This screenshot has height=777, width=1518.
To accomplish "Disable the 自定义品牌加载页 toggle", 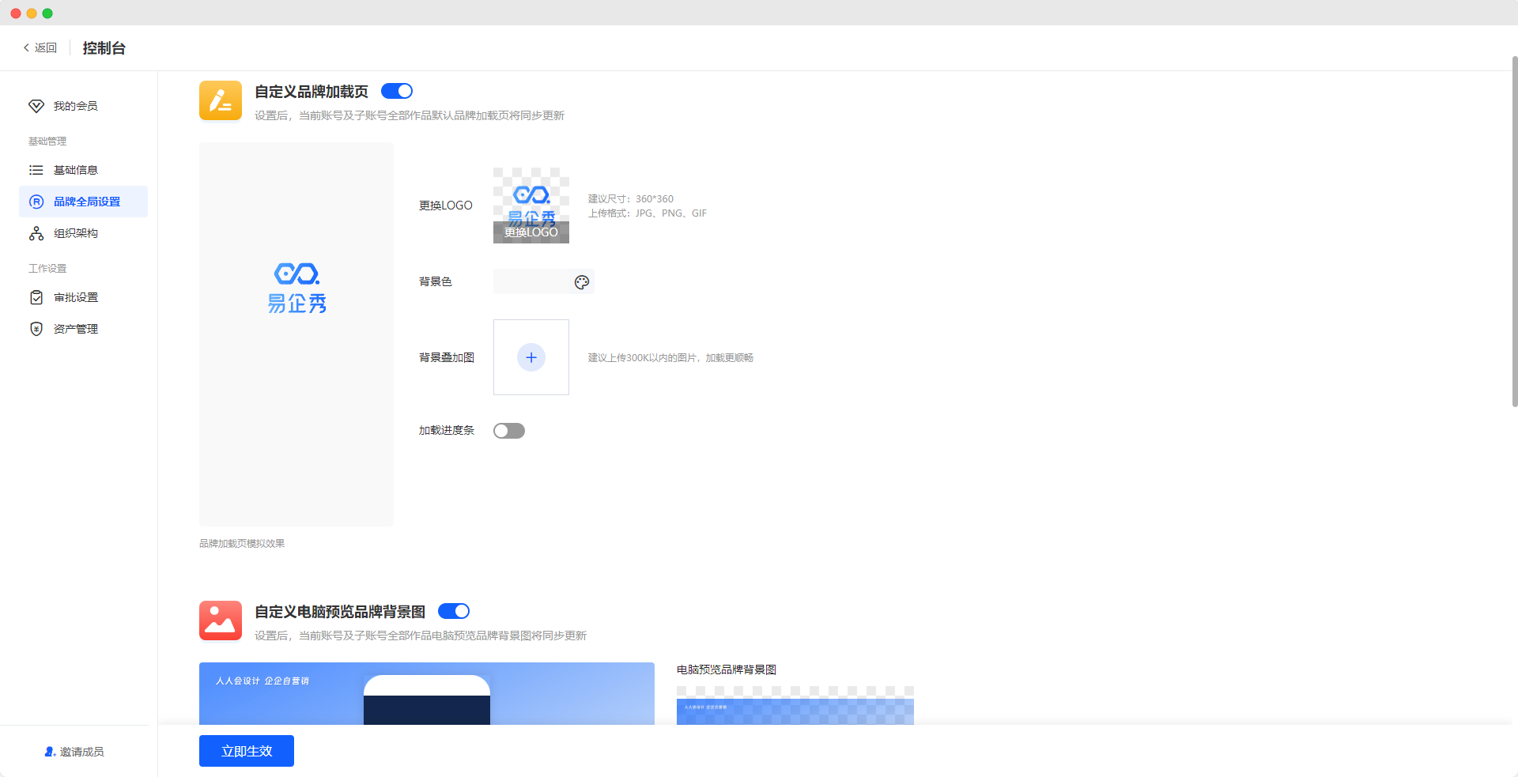I will click(x=397, y=91).
